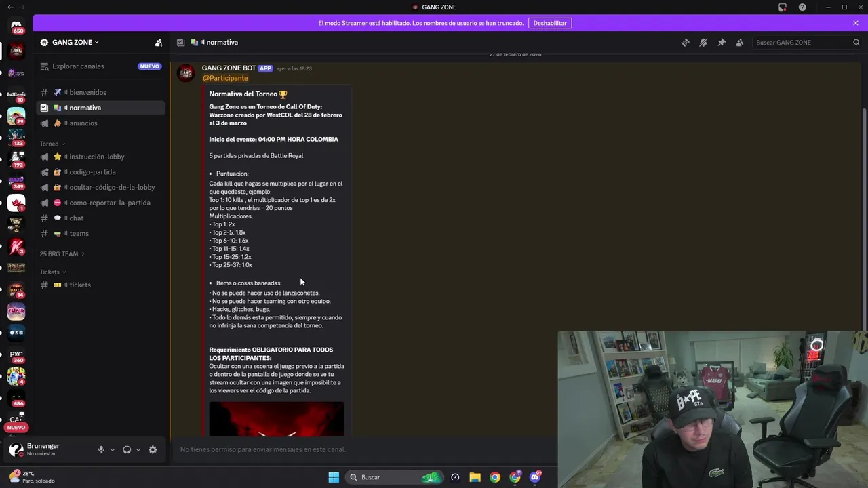Viewport: 868px width, 488px height.
Task: Open the server icon with 486 badge
Action: tap(16, 398)
